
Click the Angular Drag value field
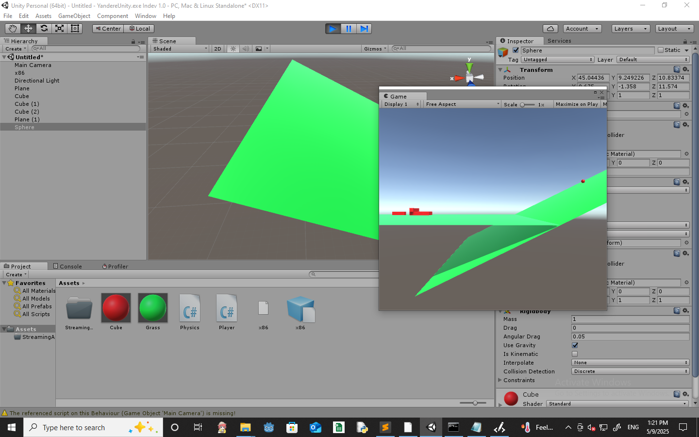[631, 336]
